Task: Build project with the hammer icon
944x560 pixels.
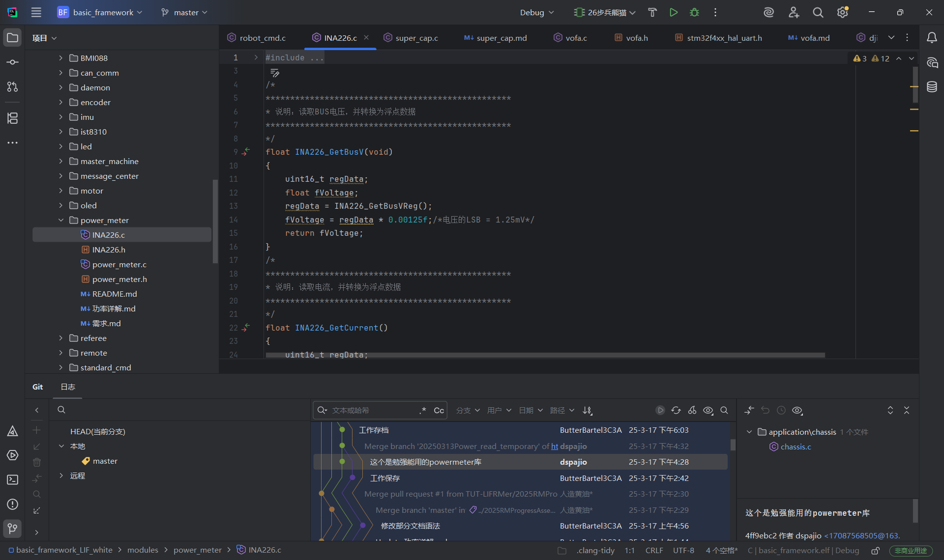Action: coord(652,12)
